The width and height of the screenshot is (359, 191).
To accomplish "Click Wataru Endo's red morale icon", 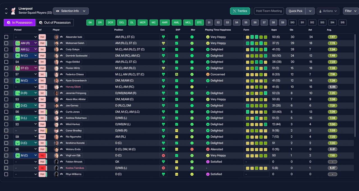I will tap(192, 149).
